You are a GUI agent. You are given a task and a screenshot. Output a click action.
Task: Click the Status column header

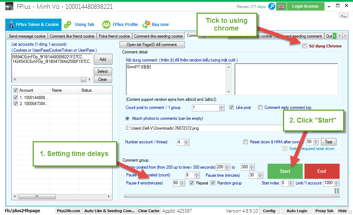click(95, 90)
